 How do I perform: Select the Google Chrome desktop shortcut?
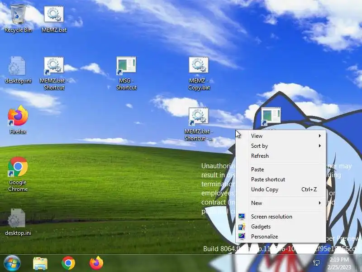[x=18, y=174]
